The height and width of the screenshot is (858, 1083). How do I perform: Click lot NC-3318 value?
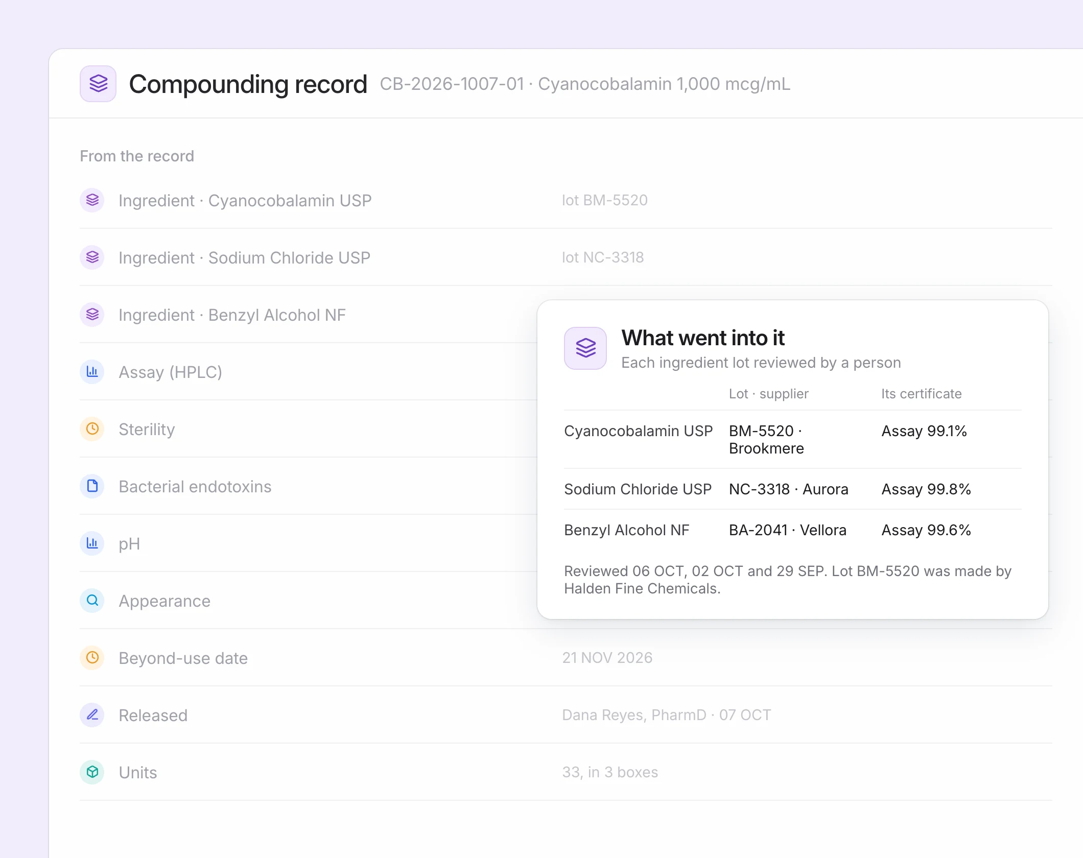603,257
